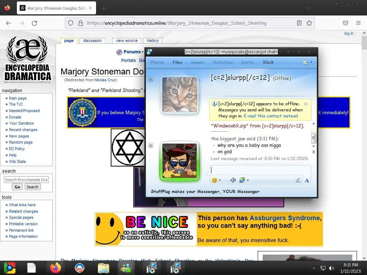The width and height of the screenshot is (367, 275).
Task: Open the show-menu icon in chat toolbar
Action: point(305,62)
